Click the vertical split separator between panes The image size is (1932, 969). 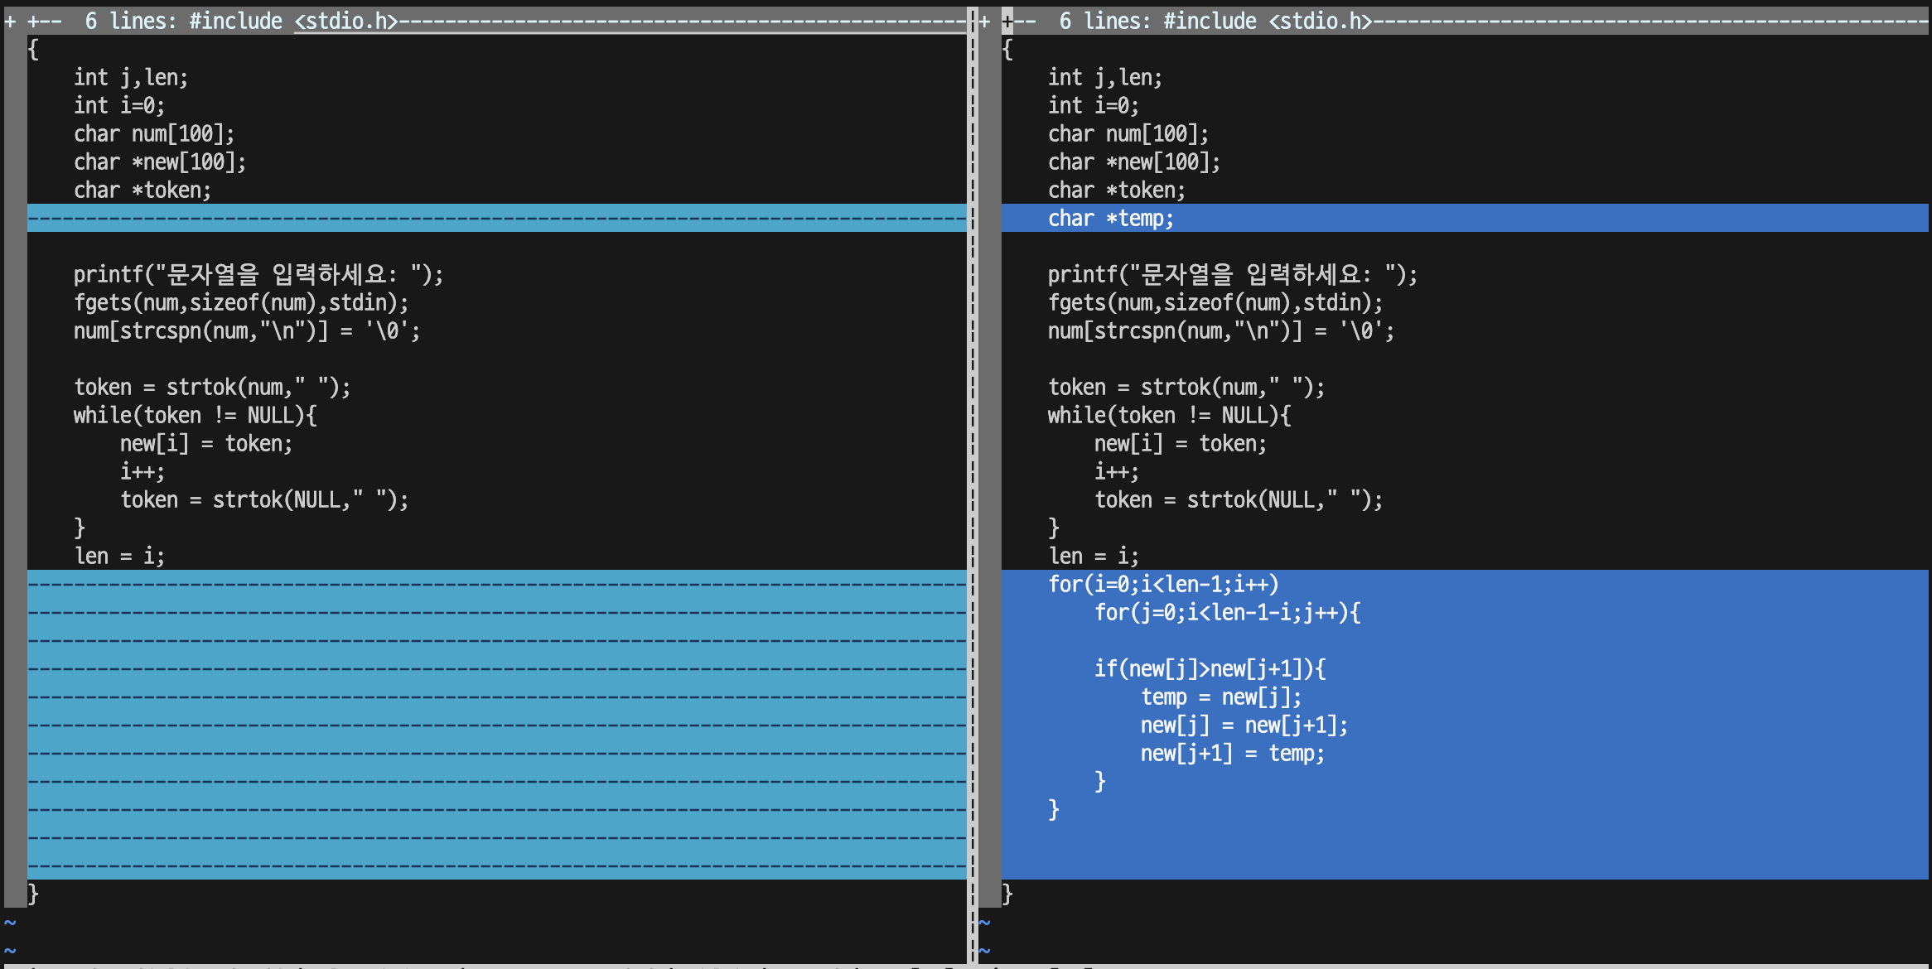[973, 497]
